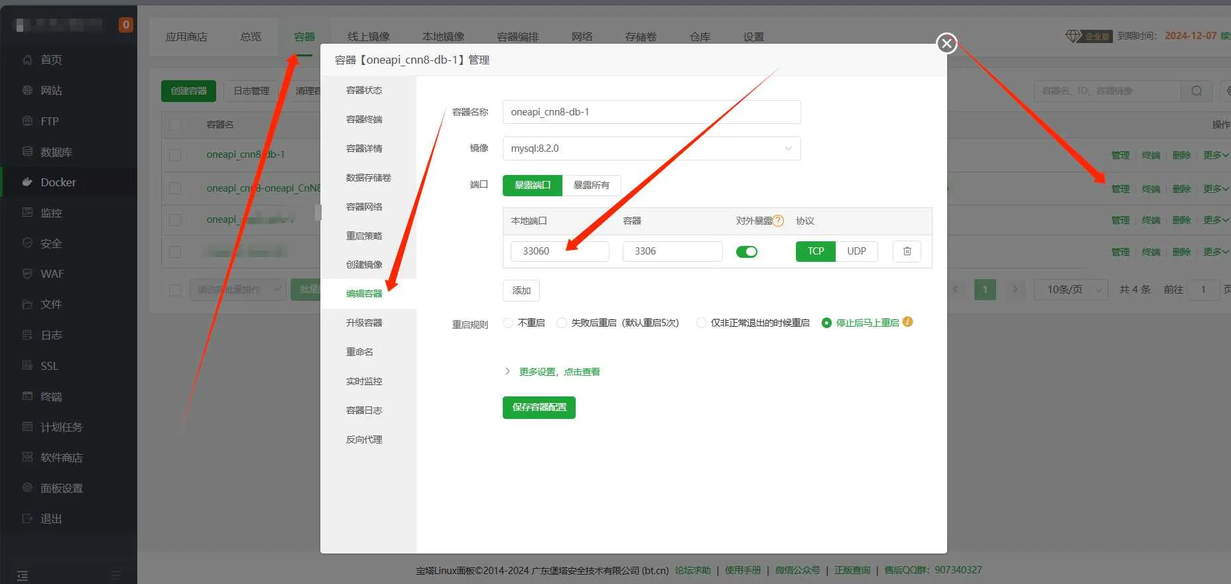Click the search magnifier icon in container list

[x=1197, y=91]
